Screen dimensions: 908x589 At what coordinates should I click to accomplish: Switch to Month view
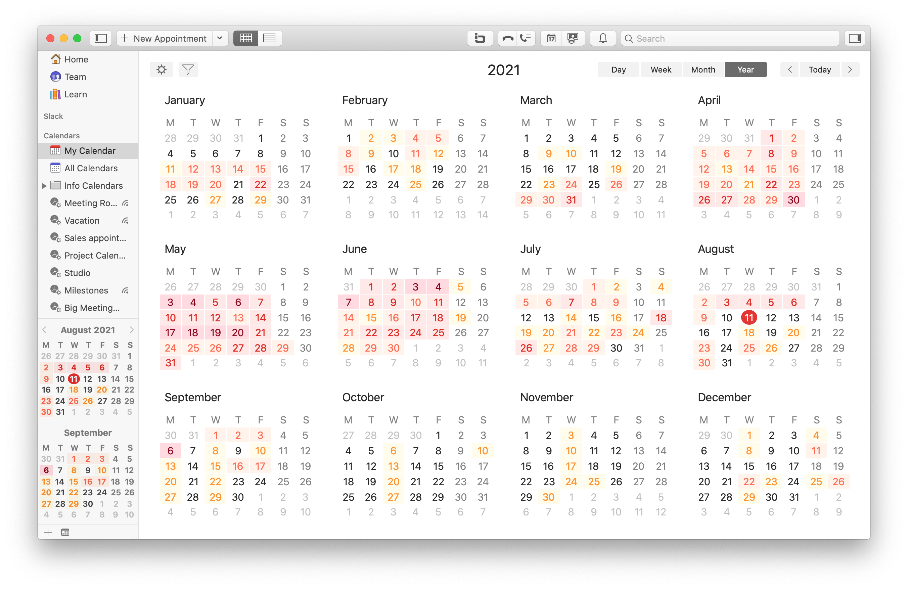point(703,70)
